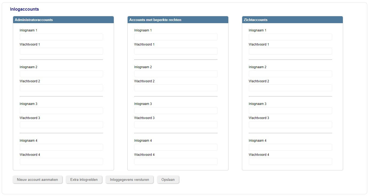
Task: Activate Inlognaam 3 field under Zichtaccounts
Action: (291, 111)
